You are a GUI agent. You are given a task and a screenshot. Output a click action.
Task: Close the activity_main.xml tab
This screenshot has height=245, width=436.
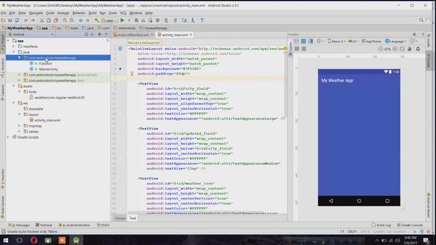coord(191,35)
